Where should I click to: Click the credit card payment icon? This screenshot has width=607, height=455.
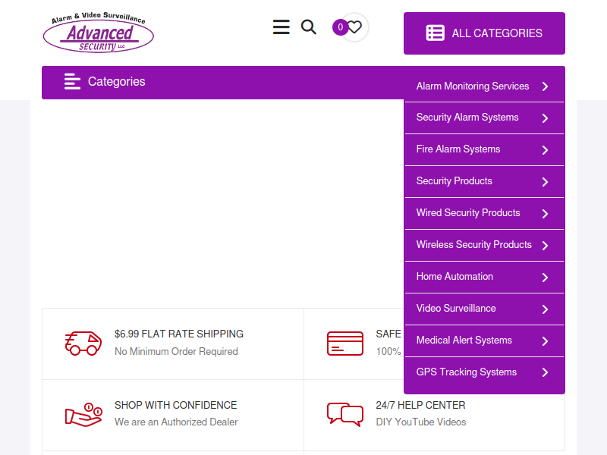click(x=345, y=343)
